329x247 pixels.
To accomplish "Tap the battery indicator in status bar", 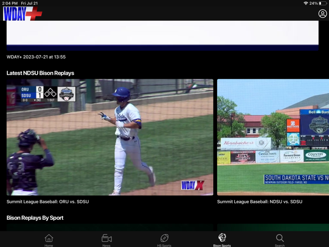I will 323,3.
